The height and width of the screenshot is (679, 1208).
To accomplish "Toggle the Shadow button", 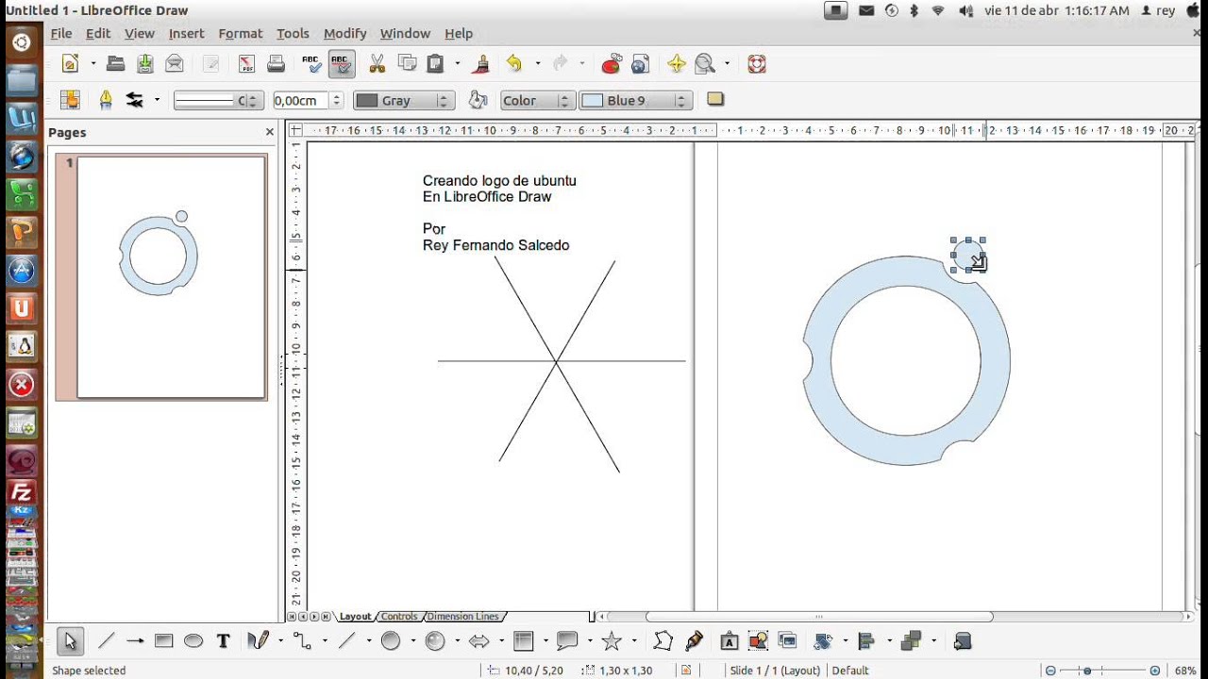I will tap(715, 100).
